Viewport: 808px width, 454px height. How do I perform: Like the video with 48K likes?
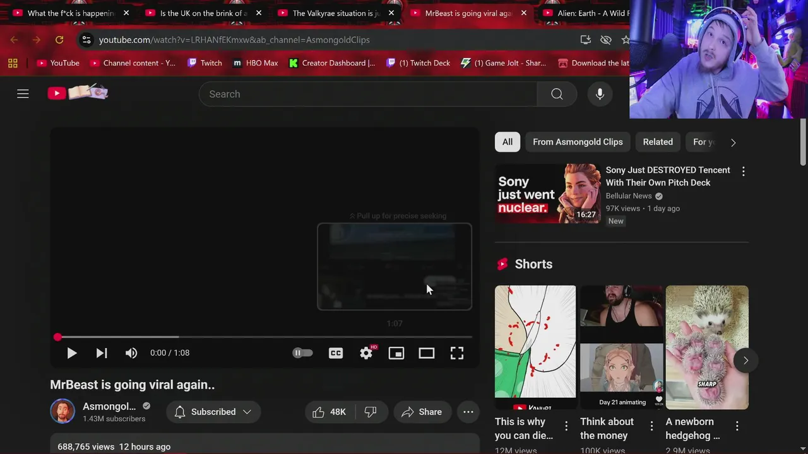(330, 412)
